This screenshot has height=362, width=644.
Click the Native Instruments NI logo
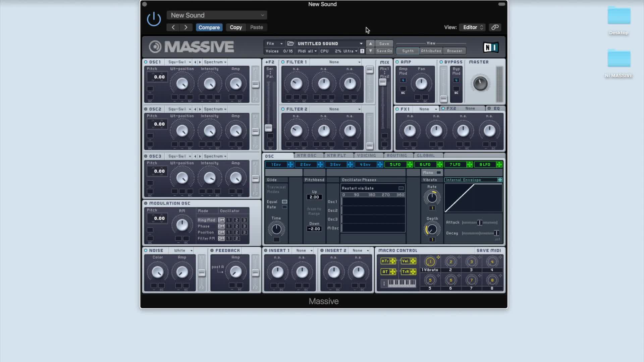491,47
